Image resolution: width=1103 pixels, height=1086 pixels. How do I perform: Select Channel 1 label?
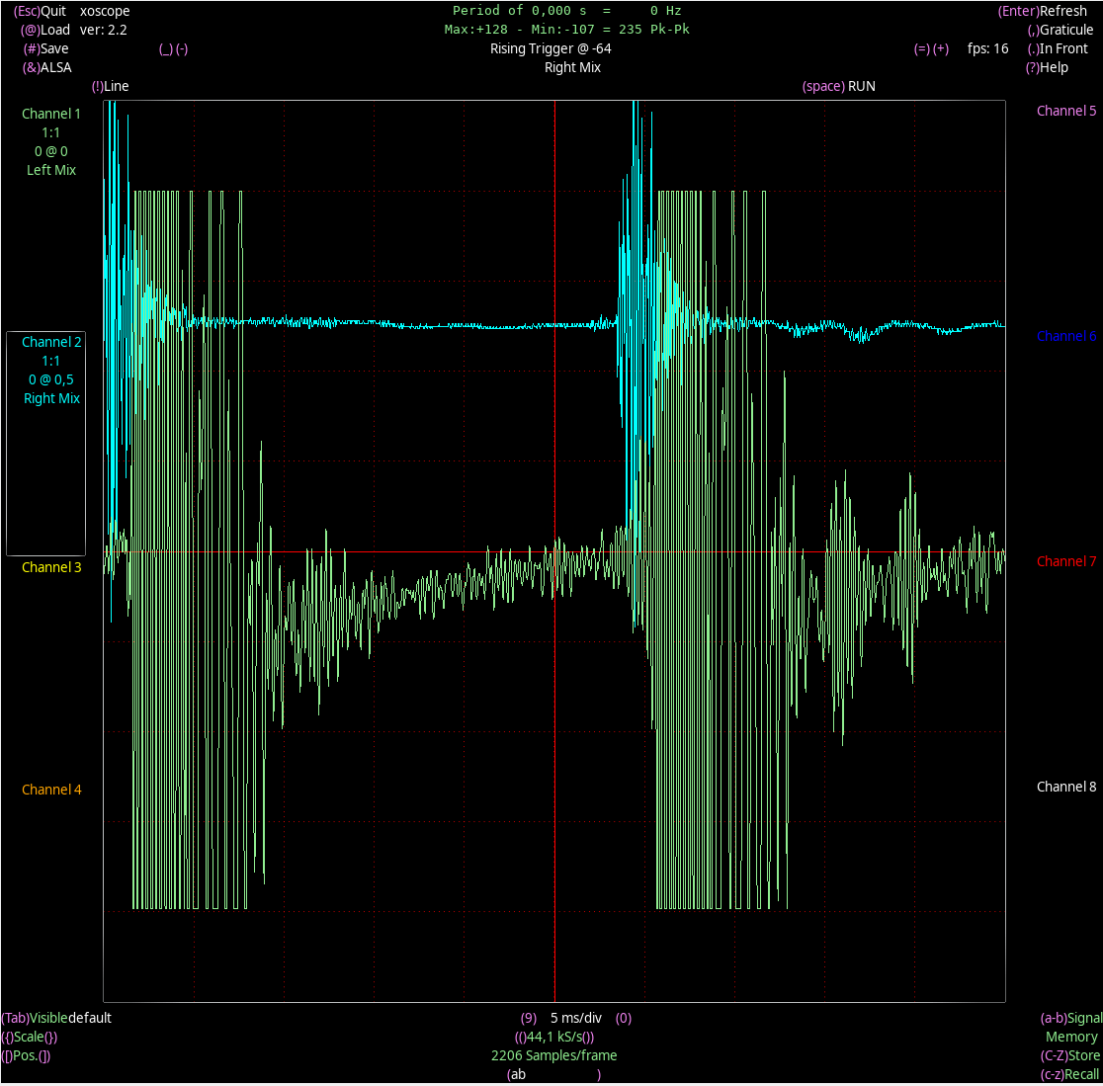pyautogui.click(x=51, y=114)
